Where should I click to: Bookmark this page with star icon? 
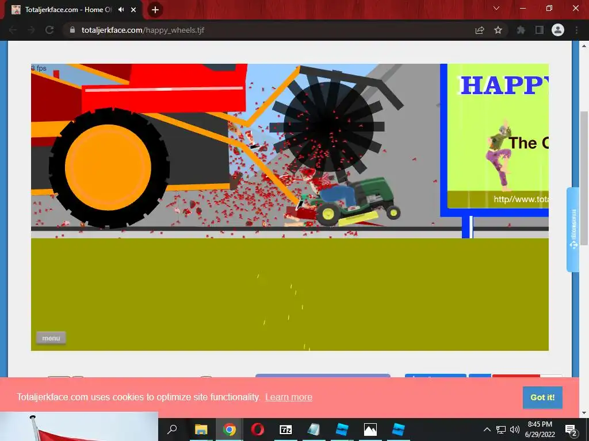coord(498,30)
